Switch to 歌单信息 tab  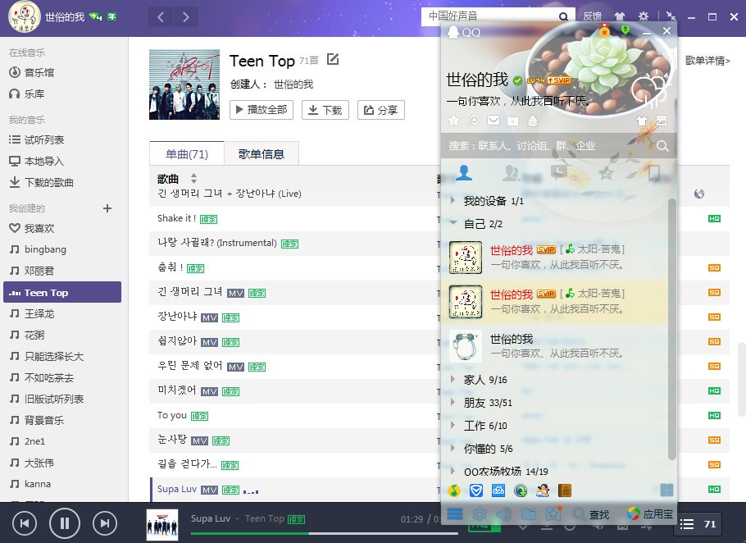[262, 153]
